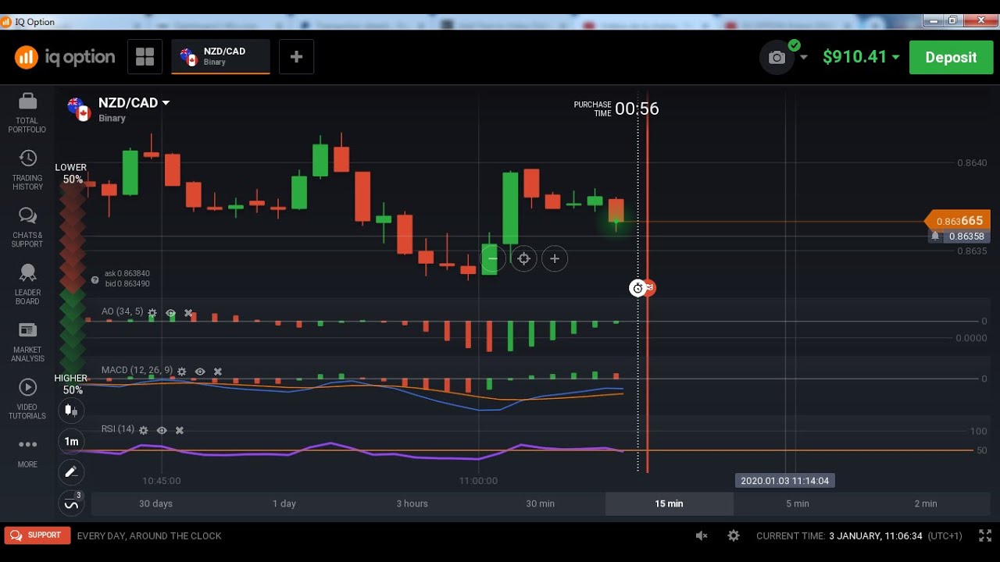Toggle RSI indicator visibility eye
This screenshot has height=562, width=1000.
[x=162, y=431]
